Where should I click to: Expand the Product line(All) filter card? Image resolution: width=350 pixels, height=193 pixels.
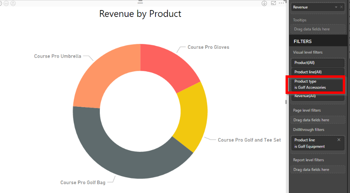(318, 72)
